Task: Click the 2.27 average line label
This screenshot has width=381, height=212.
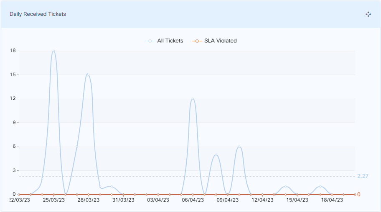Action: click(x=363, y=176)
